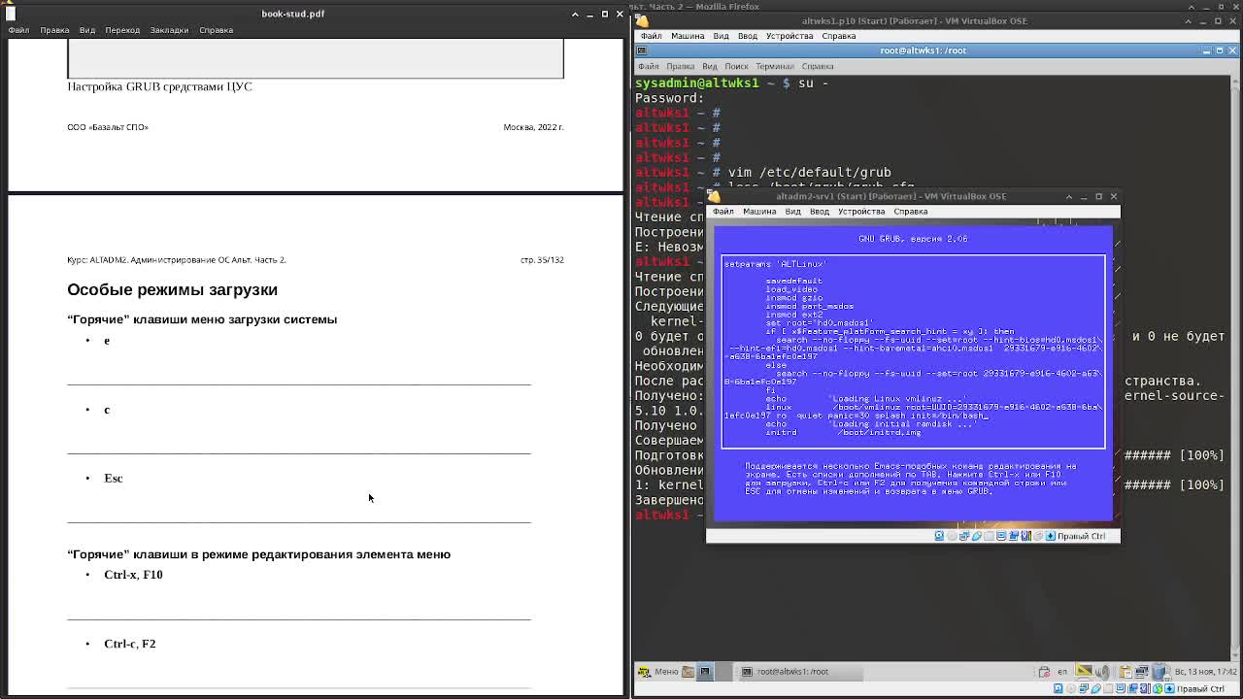Click the network connection icon in guest tray
This screenshot has height=699, width=1243.
[x=1141, y=672]
